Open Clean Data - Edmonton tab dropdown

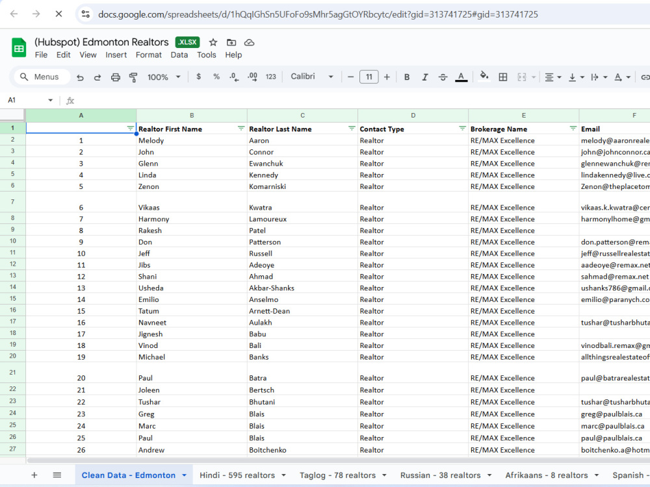pos(184,475)
